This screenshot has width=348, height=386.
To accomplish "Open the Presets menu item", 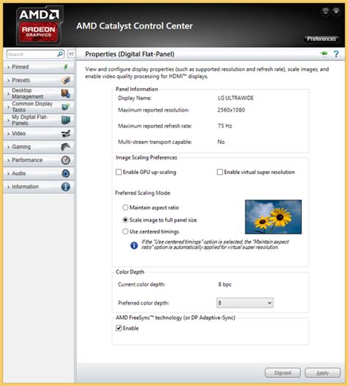I will coord(39,80).
